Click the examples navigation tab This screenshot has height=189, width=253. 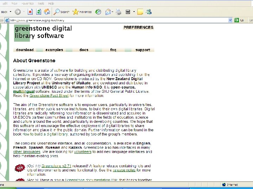tap(54, 50)
